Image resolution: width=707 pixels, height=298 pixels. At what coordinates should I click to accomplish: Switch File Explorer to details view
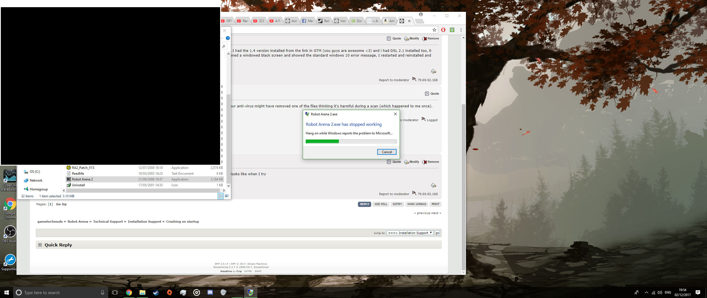click(221, 196)
